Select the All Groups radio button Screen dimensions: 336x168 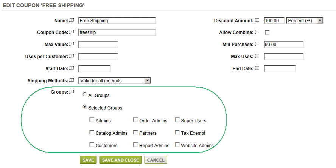tap(85, 94)
